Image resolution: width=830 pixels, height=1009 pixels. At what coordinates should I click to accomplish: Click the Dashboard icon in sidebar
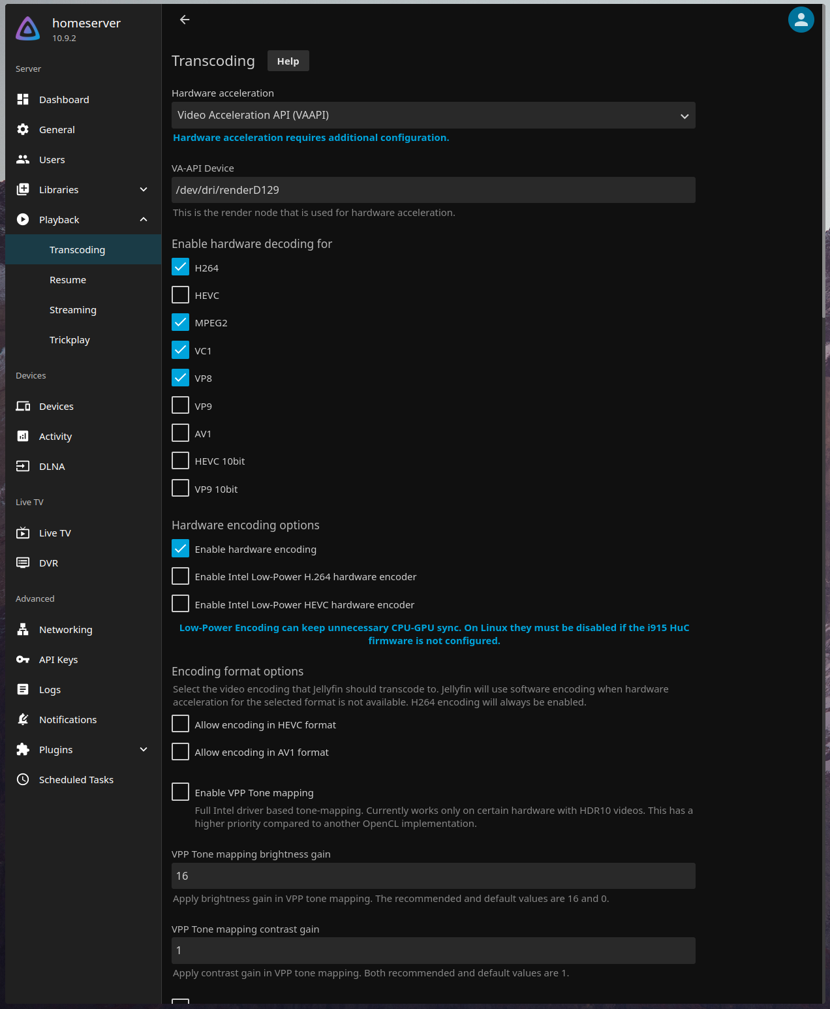point(23,99)
